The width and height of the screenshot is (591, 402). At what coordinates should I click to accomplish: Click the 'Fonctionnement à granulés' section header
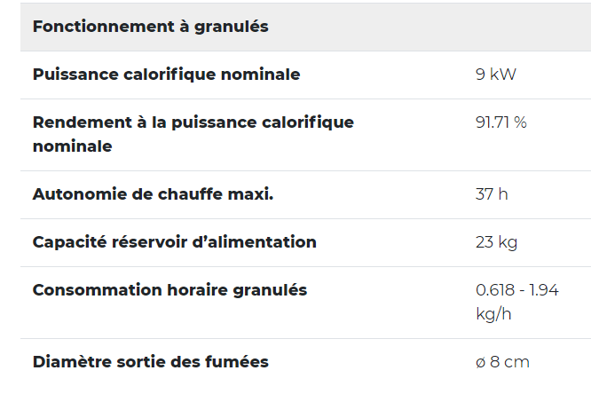(x=150, y=27)
